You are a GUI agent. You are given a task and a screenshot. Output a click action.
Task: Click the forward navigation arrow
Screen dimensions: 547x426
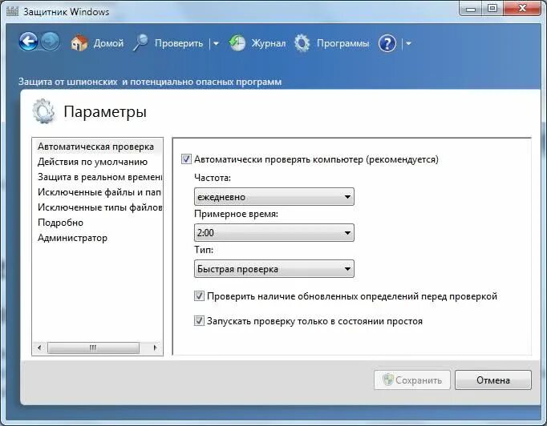pos(50,42)
